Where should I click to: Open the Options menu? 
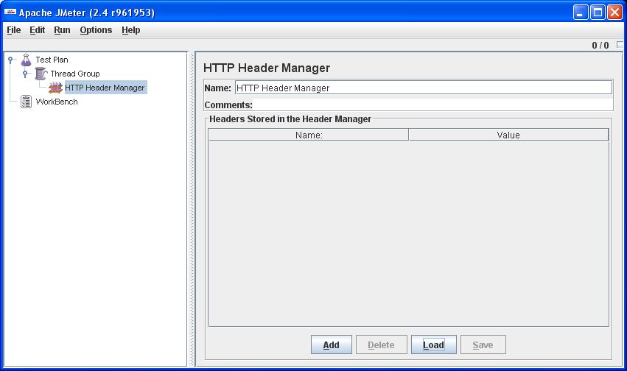tap(96, 30)
